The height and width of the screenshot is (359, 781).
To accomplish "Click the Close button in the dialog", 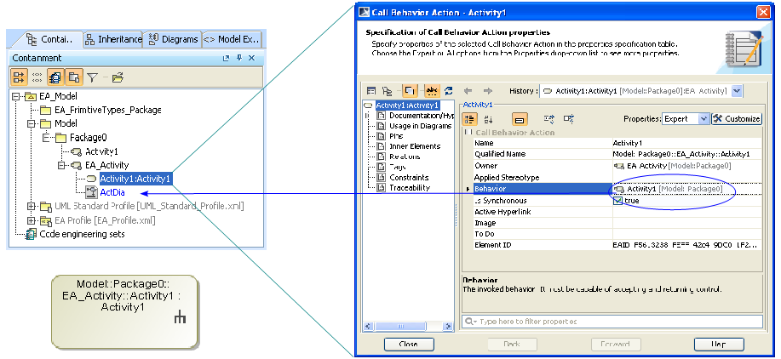I will tap(409, 344).
